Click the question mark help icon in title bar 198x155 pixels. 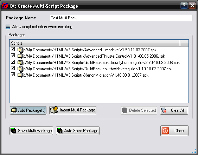[x=184, y=6]
